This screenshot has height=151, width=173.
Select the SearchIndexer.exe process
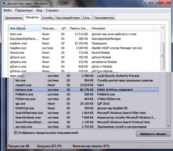(86, 117)
